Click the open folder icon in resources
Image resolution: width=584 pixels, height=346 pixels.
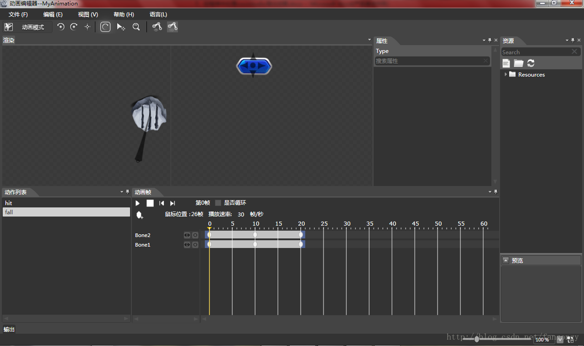click(x=518, y=63)
